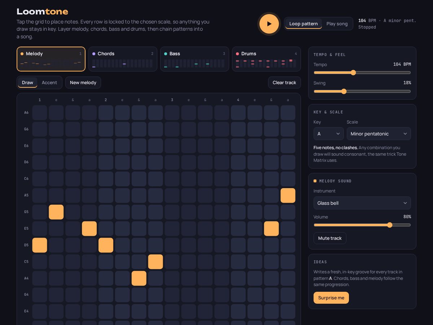Screen dimensions: 433x325
Task: Toggle the D5 note on beat 2
Action: [x=106, y=245]
